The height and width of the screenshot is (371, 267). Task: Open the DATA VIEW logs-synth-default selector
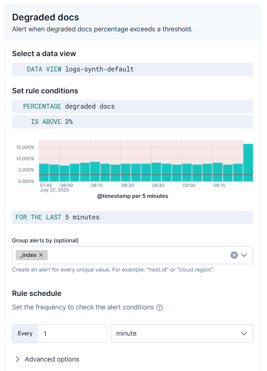pos(133,69)
